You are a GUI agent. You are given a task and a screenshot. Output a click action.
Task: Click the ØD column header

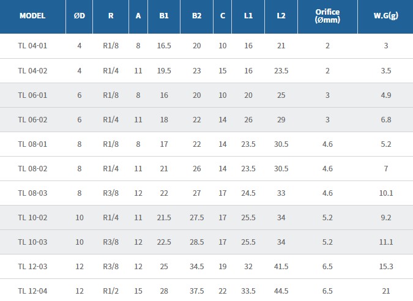80,16
